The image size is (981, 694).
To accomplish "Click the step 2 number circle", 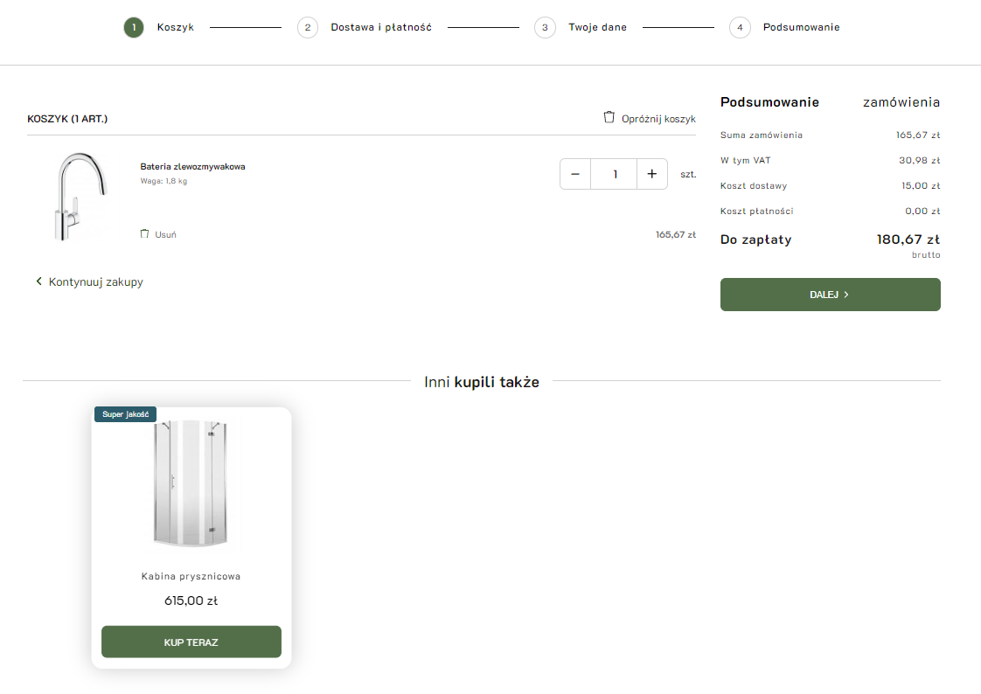I will point(307,28).
